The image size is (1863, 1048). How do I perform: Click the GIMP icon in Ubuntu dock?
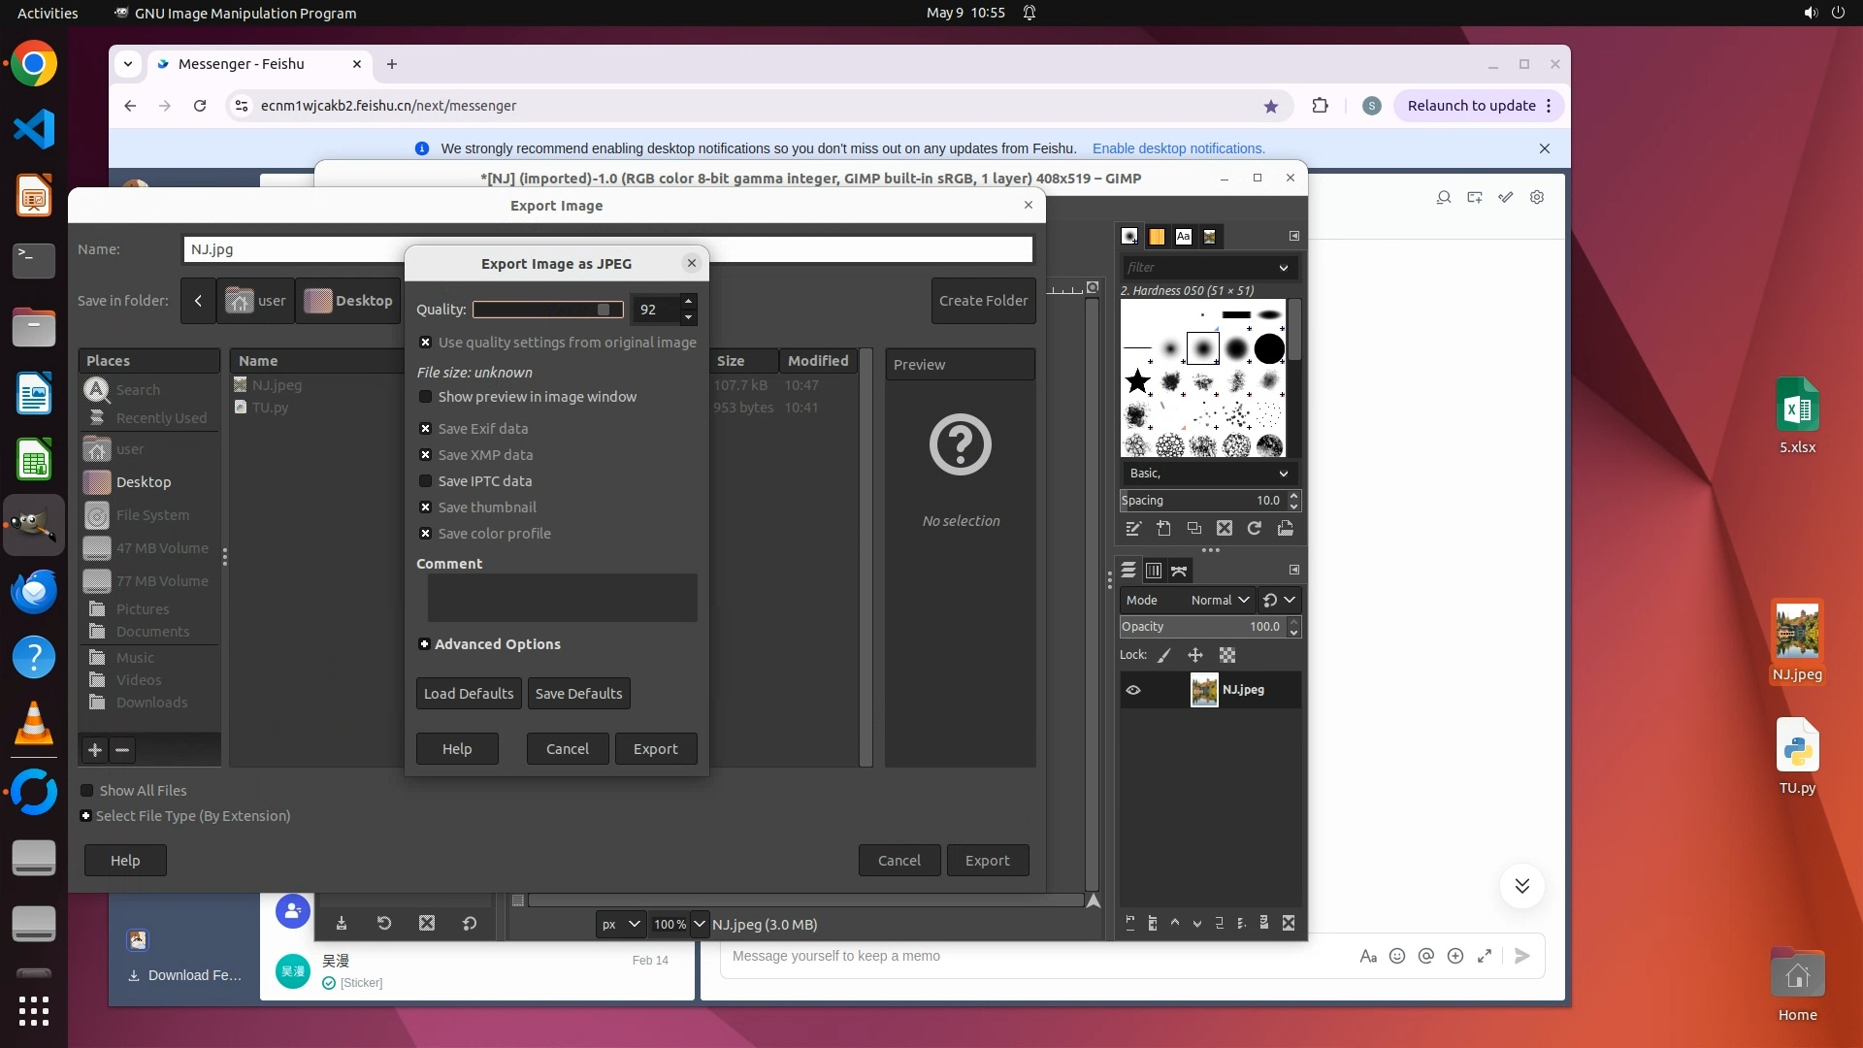[34, 525]
